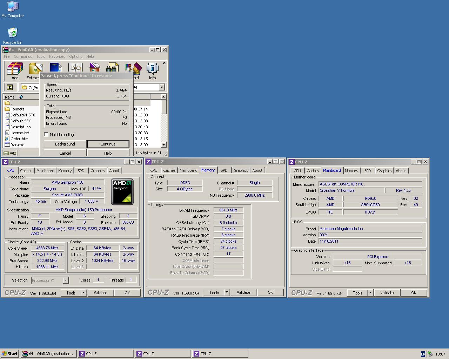
Task: Go up one folder level in WinRAR
Action: click(x=10, y=87)
